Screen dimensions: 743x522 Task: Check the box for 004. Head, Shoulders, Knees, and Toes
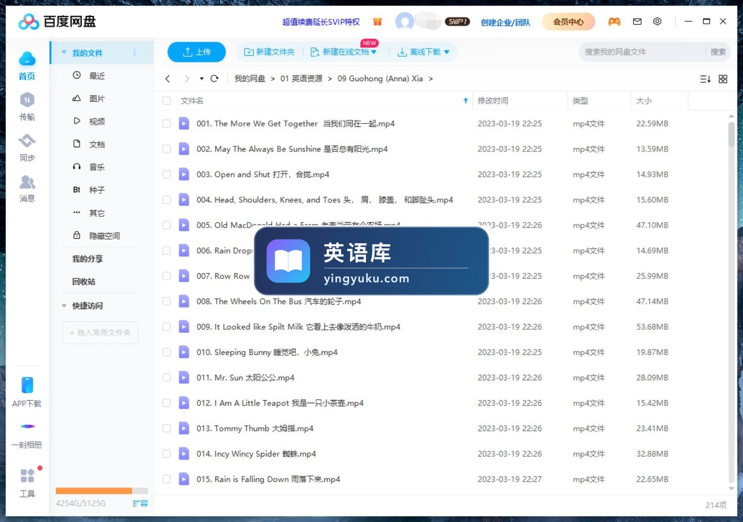(166, 200)
